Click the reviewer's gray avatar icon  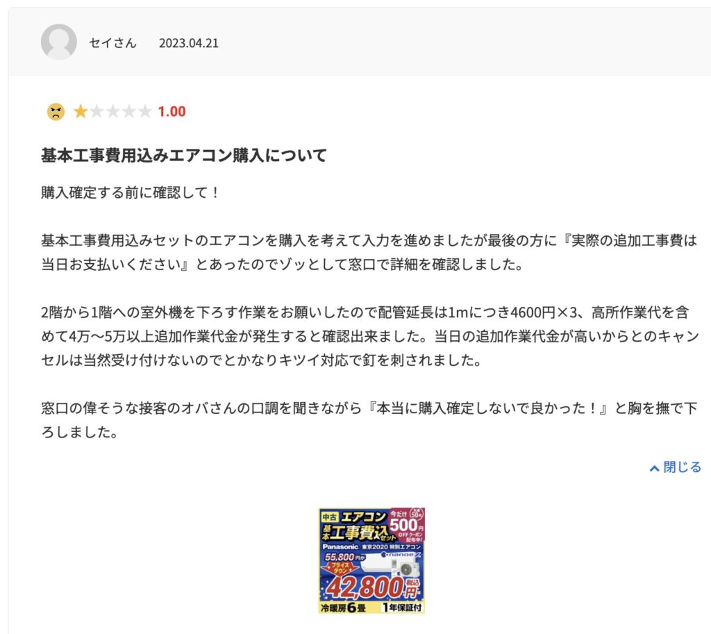58,42
